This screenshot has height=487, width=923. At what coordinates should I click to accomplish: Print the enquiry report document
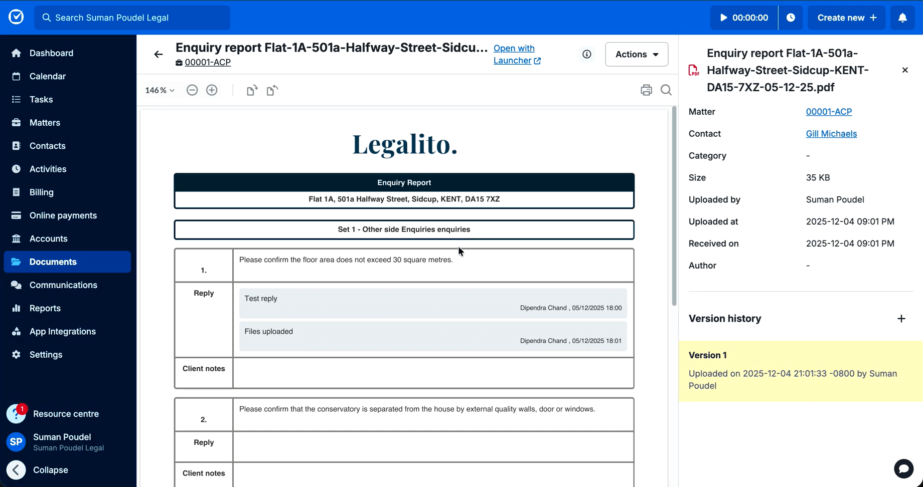pyautogui.click(x=646, y=90)
